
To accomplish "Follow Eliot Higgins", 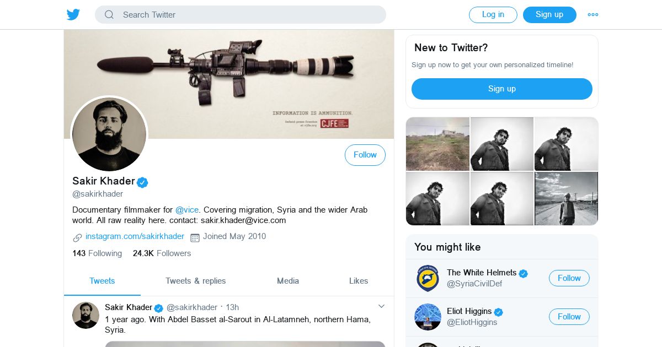I will pos(569,317).
